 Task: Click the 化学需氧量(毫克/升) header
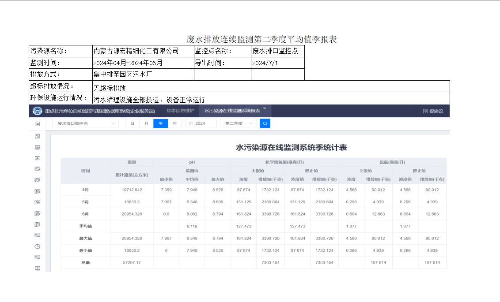[x=284, y=162]
